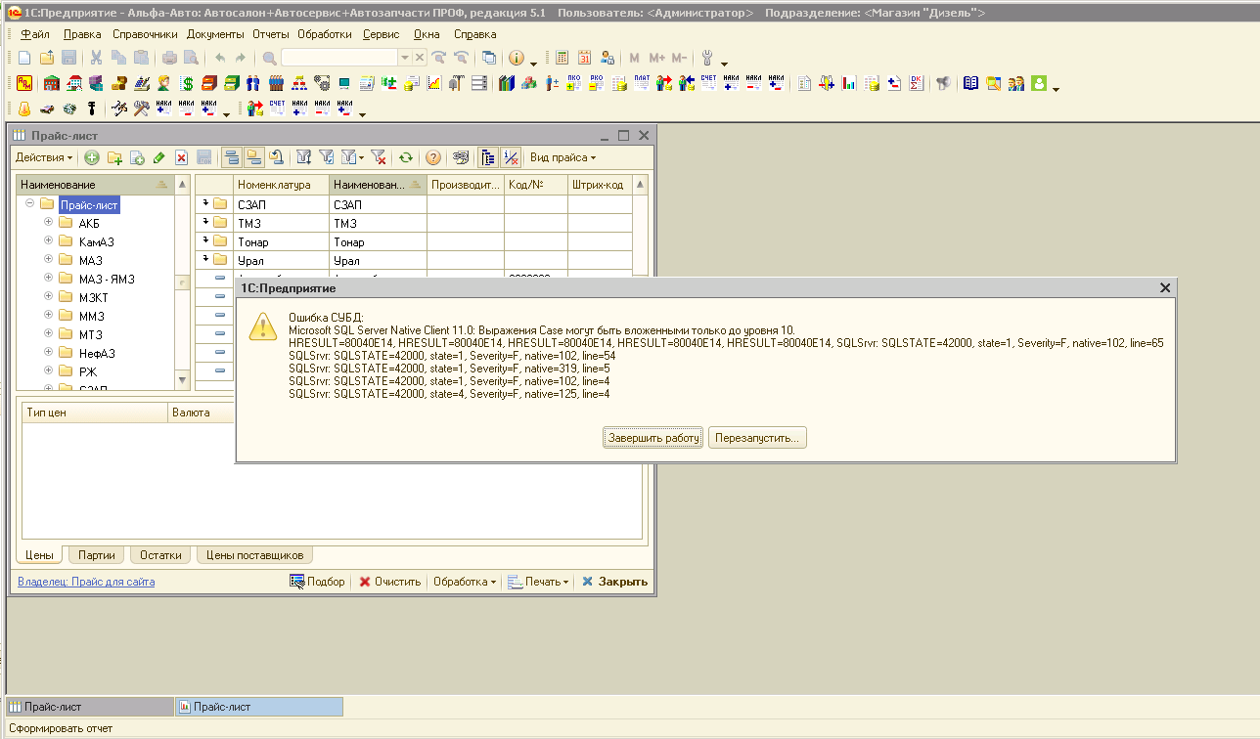Click the car icon in third toolbar
Viewport: 1260px width, 739px height.
point(47,109)
